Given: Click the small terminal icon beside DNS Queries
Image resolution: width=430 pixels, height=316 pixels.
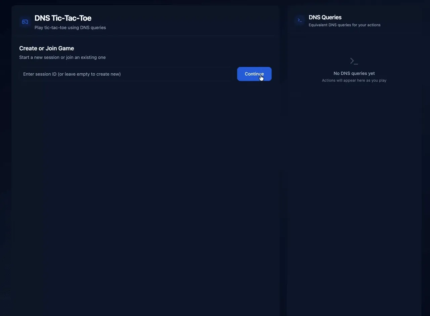Looking at the screenshot, I should click(x=300, y=20).
